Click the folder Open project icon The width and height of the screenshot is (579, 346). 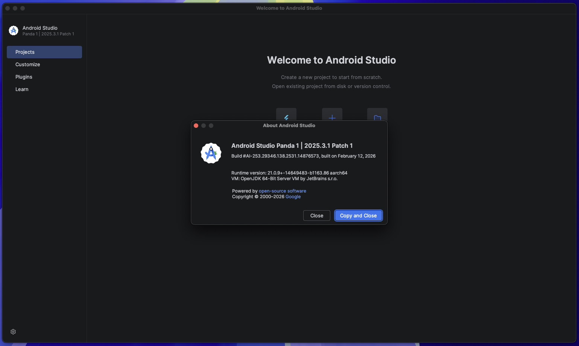point(377,115)
